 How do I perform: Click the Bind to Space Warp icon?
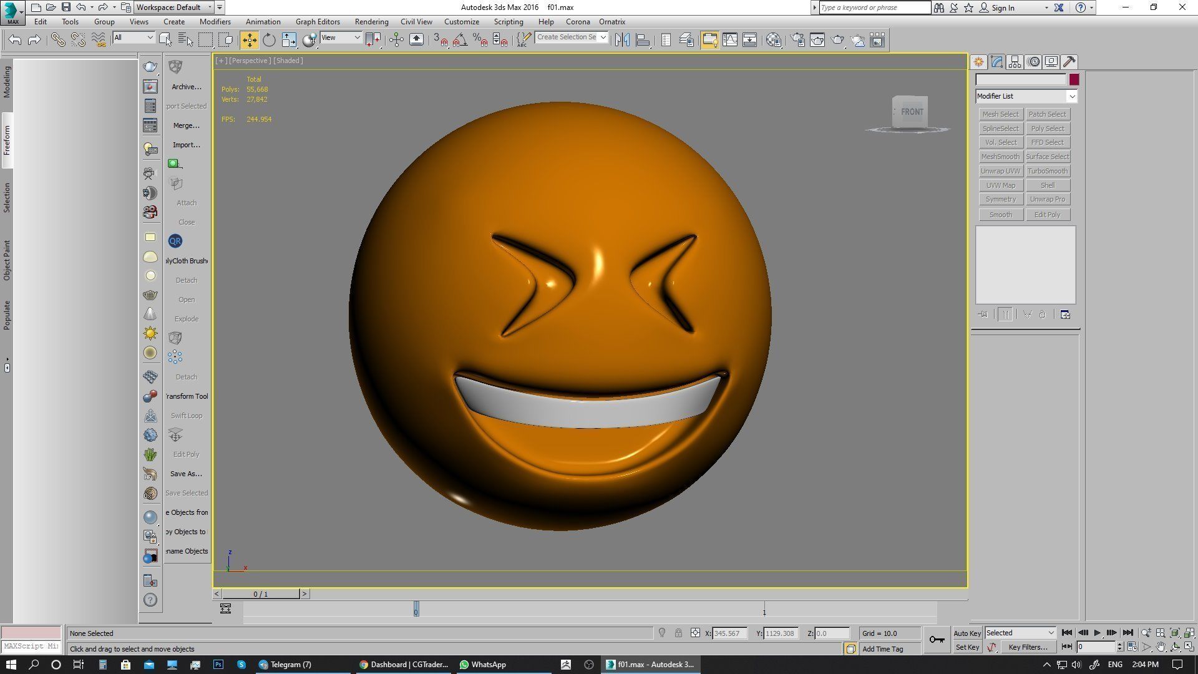[x=99, y=40]
